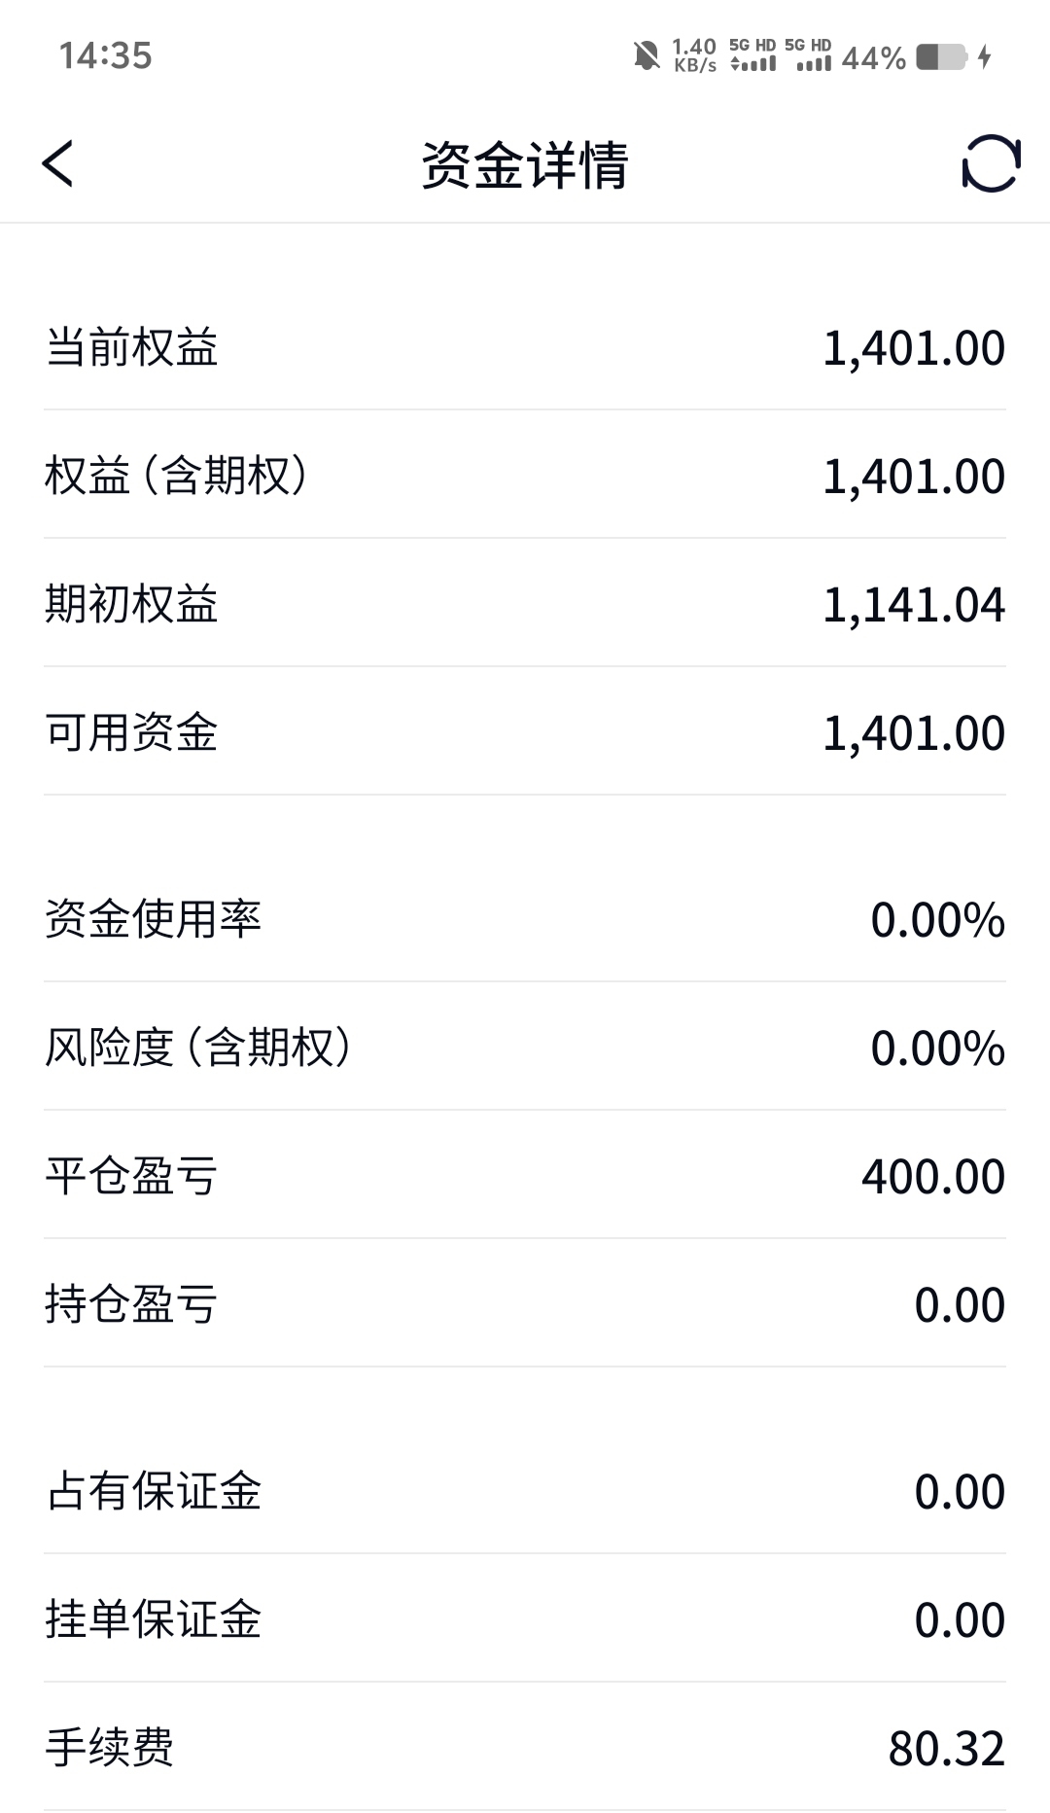Viewport: 1050px width, 1813px height.
Task: Tap the 手续费 value 80.32
Action: pos(946,1748)
